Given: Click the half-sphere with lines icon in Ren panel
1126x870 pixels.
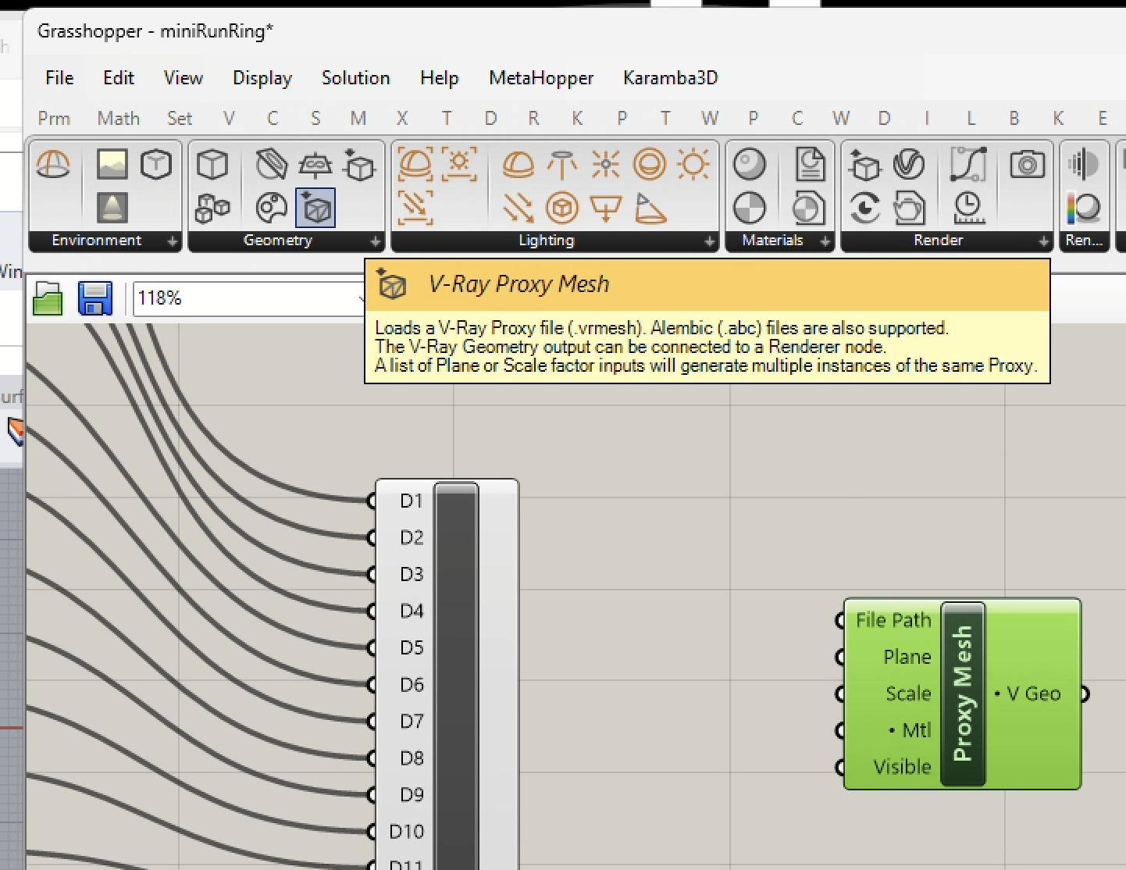Looking at the screenshot, I should coord(1084,165).
